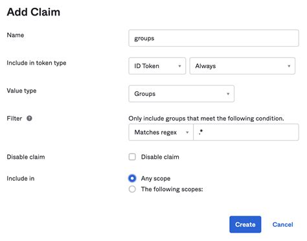The width and height of the screenshot is (307, 241).
Task: Click the Filter help question mark icon
Action: 29,119
